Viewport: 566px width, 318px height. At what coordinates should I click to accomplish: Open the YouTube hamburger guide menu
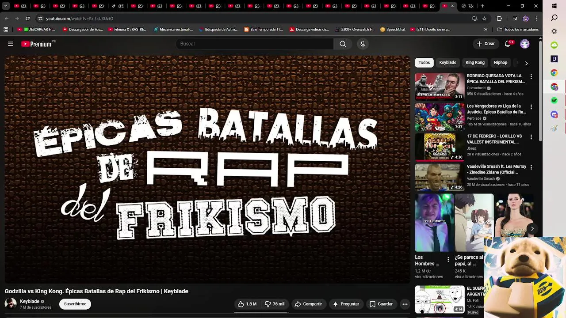click(x=11, y=44)
